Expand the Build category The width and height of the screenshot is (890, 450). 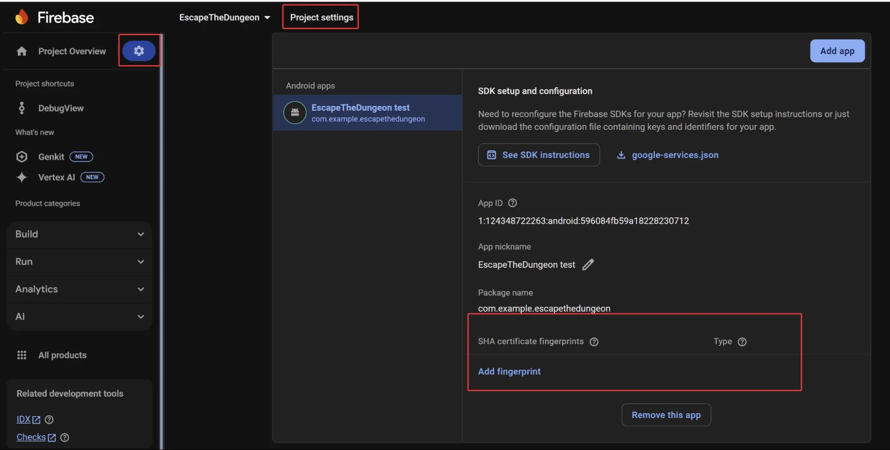pyautogui.click(x=80, y=234)
